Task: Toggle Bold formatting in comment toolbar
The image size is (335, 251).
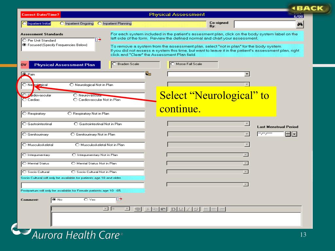Action: [173, 209]
